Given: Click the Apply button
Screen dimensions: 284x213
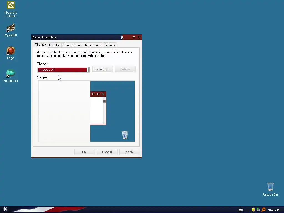Looking at the screenshot, I should pos(129,152).
